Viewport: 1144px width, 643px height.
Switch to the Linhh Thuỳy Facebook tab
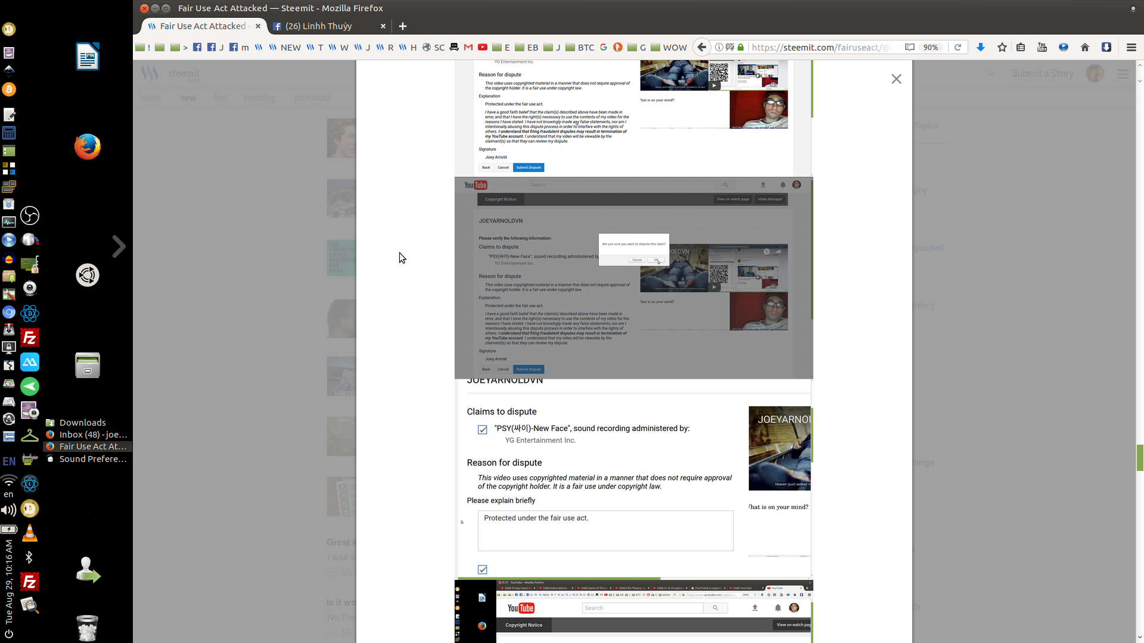click(318, 26)
